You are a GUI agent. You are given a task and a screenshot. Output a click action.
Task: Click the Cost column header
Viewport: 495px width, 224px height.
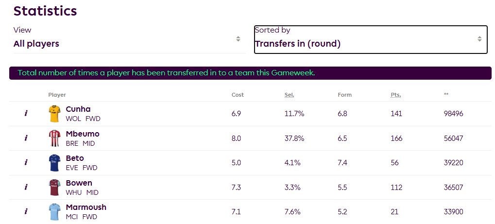tap(238, 95)
